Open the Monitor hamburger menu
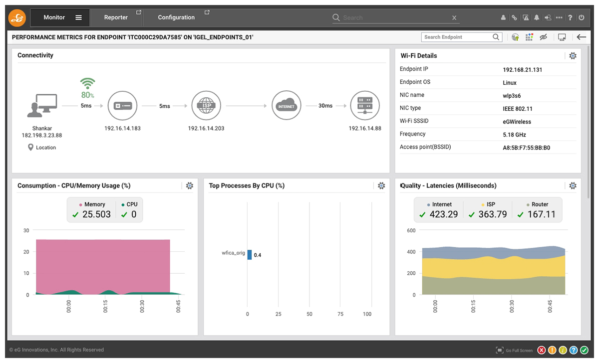 (x=78, y=17)
